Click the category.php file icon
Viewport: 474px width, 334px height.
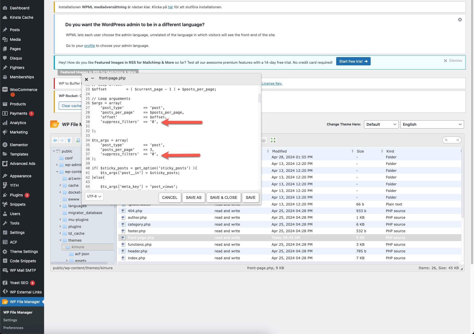click(x=123, y=224)
